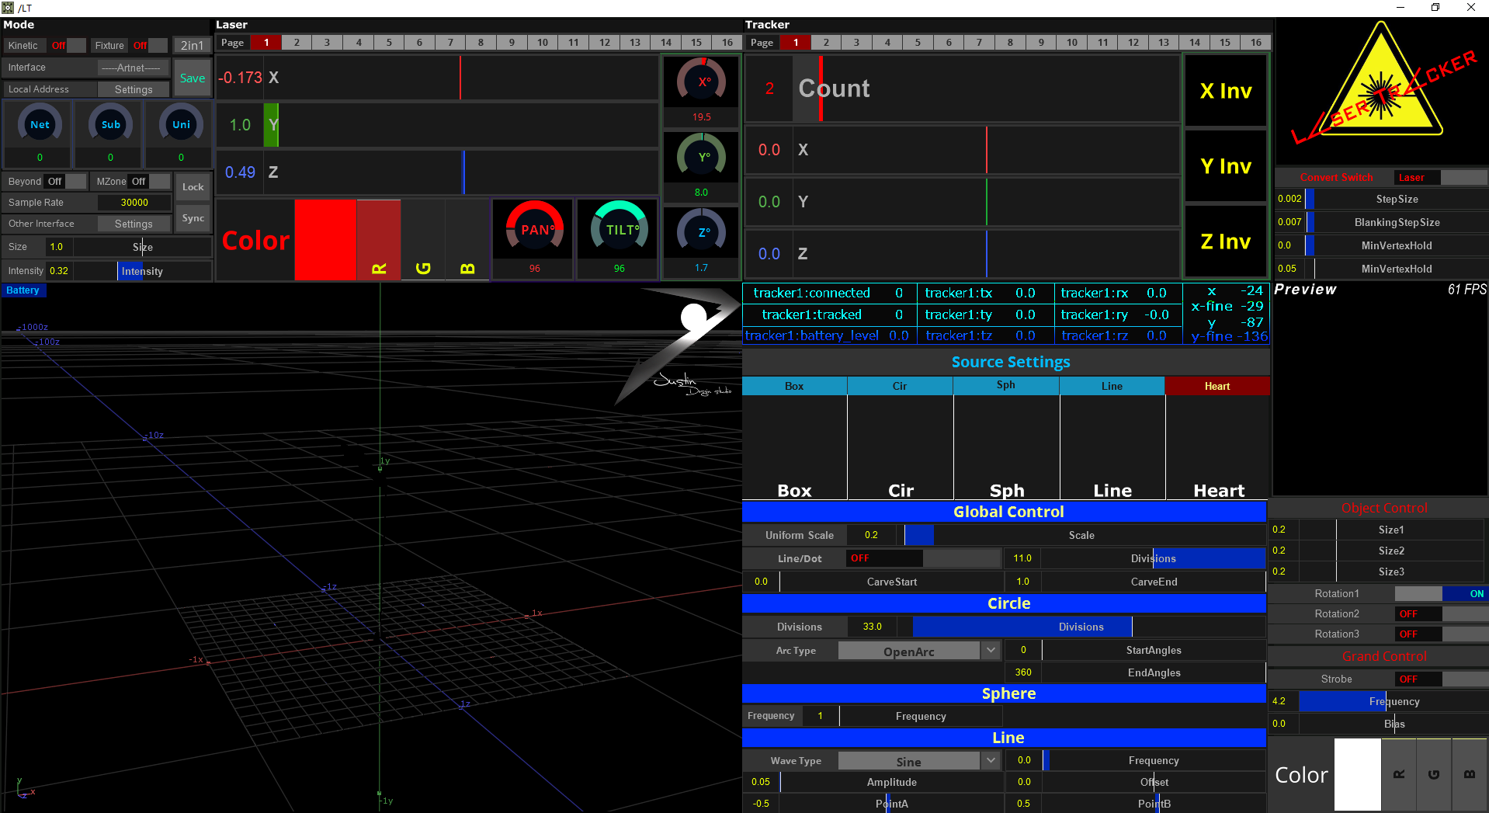
Task: Select the Line source tab
Action: (1112, 386)
